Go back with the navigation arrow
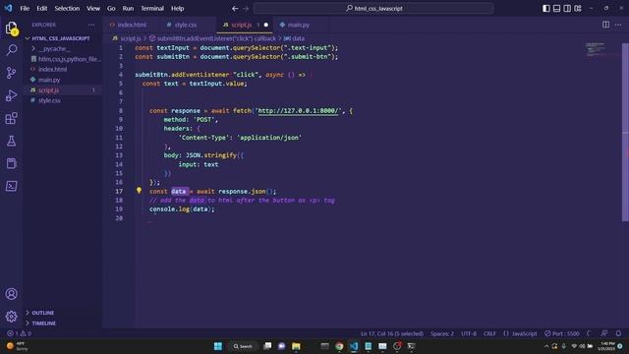Screen dimensions: 629x354 click(235, 9)
